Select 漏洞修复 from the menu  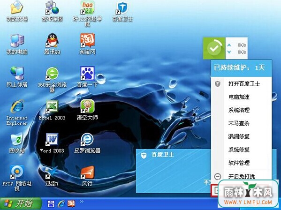click(241, 136)
